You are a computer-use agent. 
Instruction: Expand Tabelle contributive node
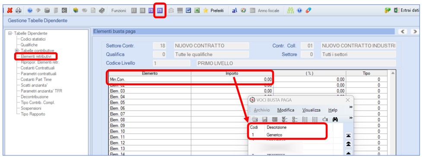pyautogui.click(x=17, y=51)
